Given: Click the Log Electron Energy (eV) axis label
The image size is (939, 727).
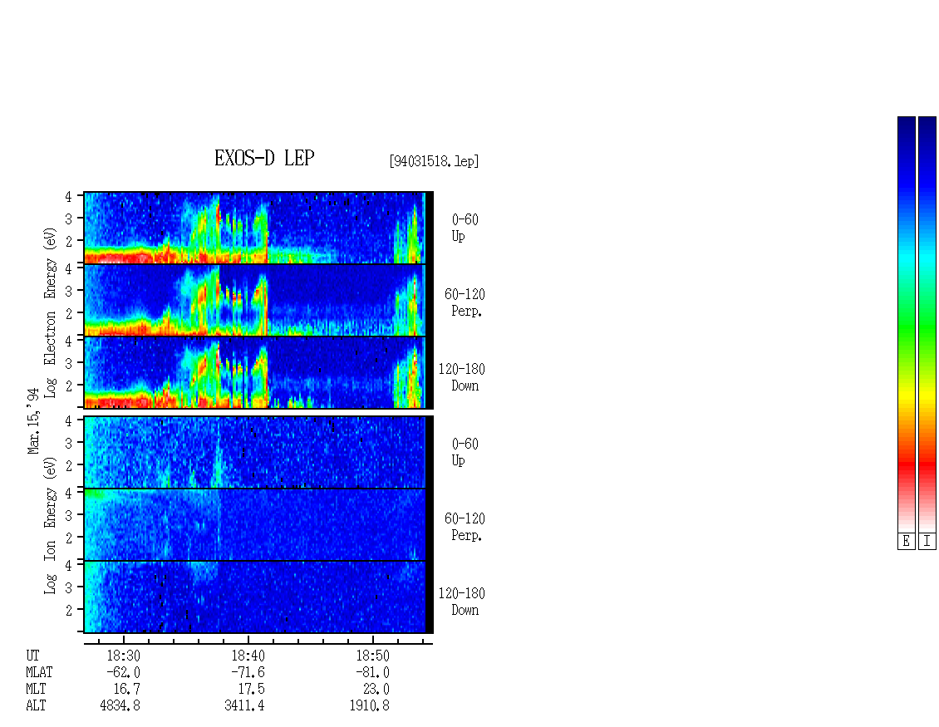Looking at the screenshot, I should pyautogui.click(x=50, y=312).
